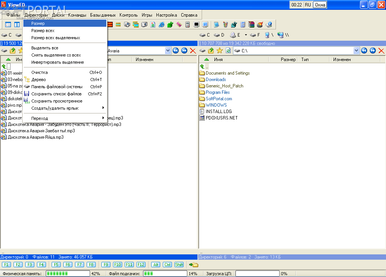The image size is (386, 277).
Task: Click the WinRAR book stack toolbar icon
Action: pos(251,24)
